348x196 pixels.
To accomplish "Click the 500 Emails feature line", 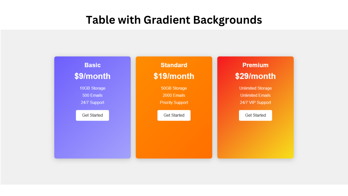I will [92, 95].
